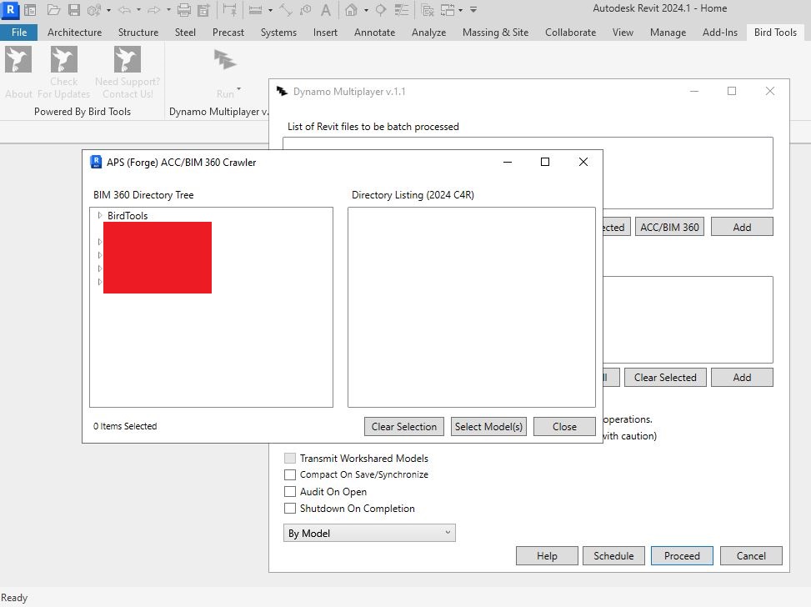Open the dimension type dropdown arrow

(271, 10)
